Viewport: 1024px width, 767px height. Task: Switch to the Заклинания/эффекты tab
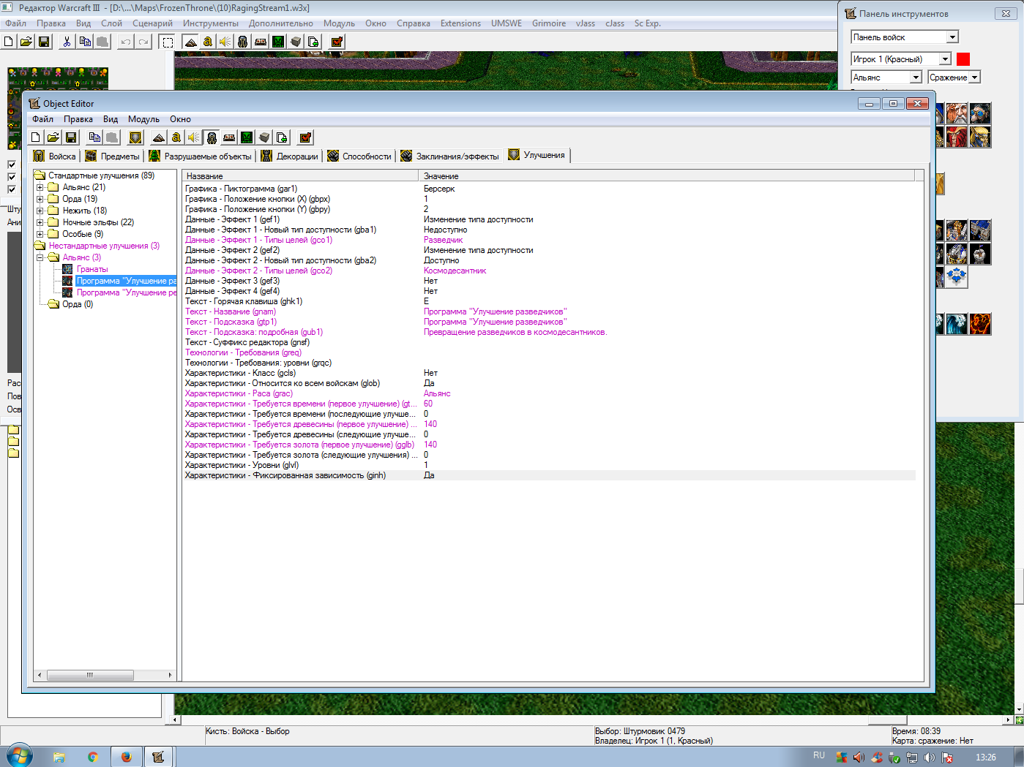449,156
